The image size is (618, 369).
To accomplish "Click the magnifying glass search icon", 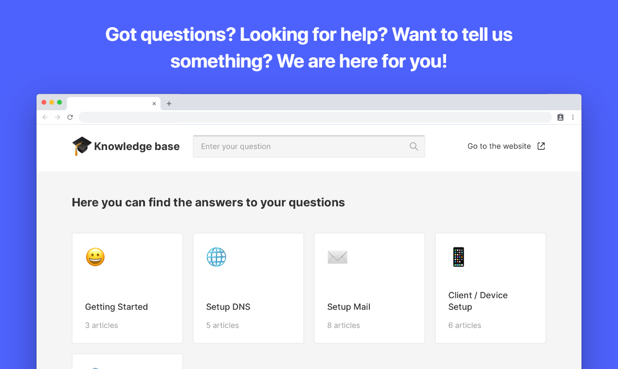I will [x=414, y=147].
